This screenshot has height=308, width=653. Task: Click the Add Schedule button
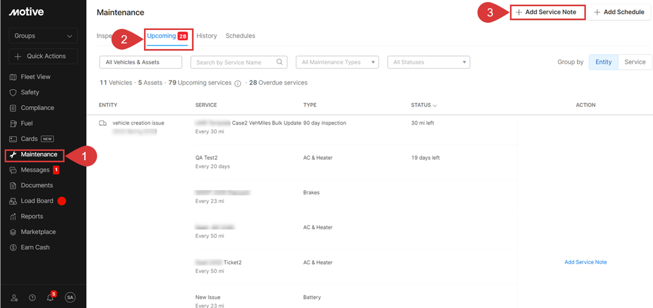point(619,12)
